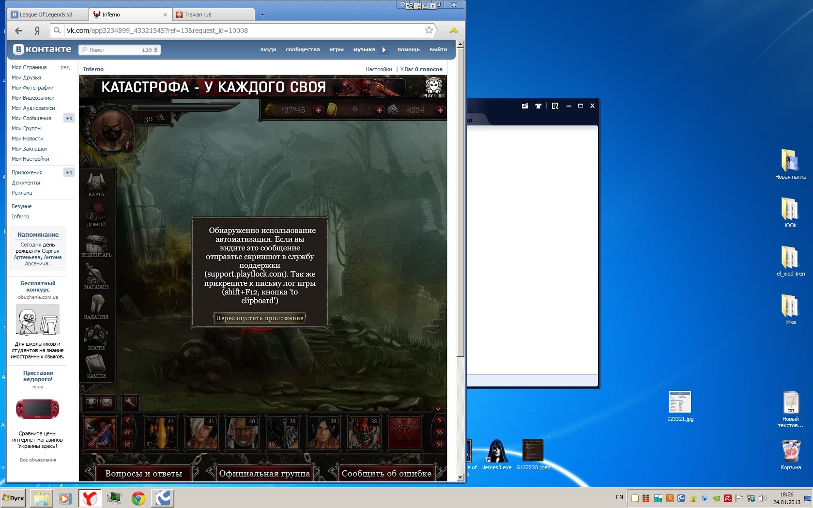The image size is (813, 508).
Task: Switch to League Of Legends s3 tab
Action: [47, 15]
